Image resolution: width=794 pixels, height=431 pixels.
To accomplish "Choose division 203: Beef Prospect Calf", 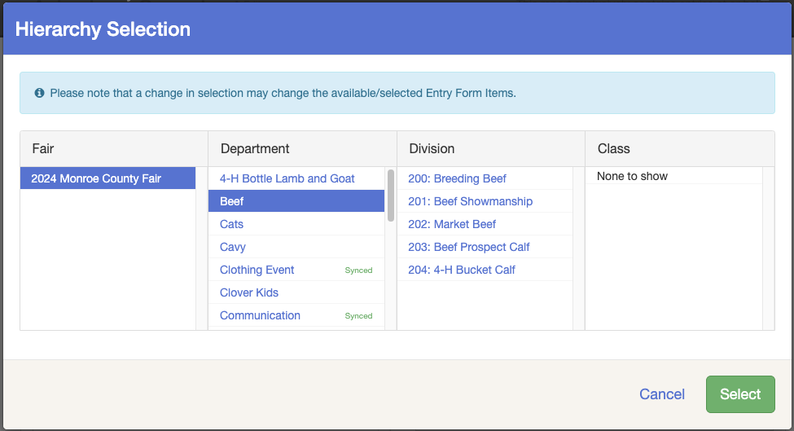I will [485, 247].
